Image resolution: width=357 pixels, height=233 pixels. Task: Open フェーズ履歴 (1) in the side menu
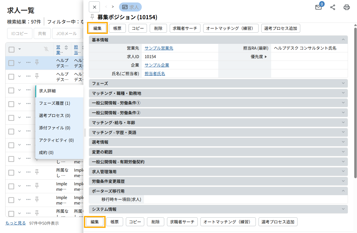point(55,103)
